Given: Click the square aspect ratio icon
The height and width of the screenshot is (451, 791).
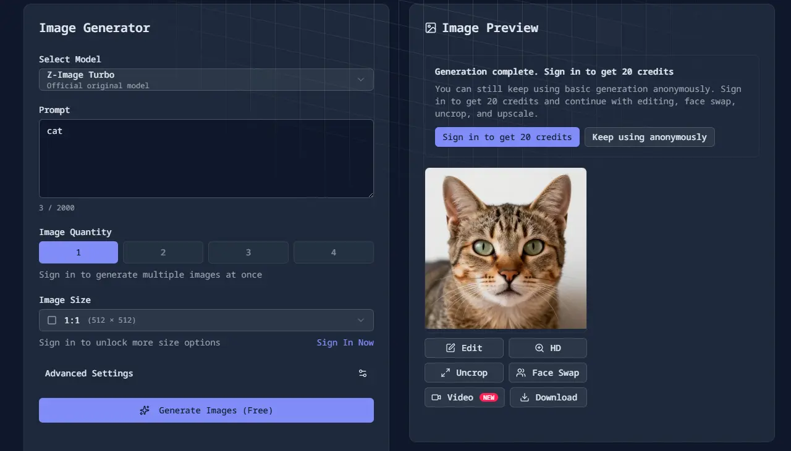Looking at the screenshot, I should [52, 320].
